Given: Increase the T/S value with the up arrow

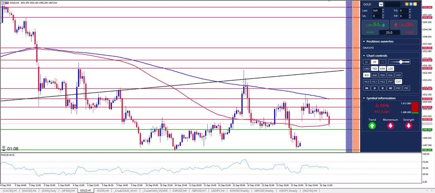Looking at the screenshot, I should [x=410, y=9].
